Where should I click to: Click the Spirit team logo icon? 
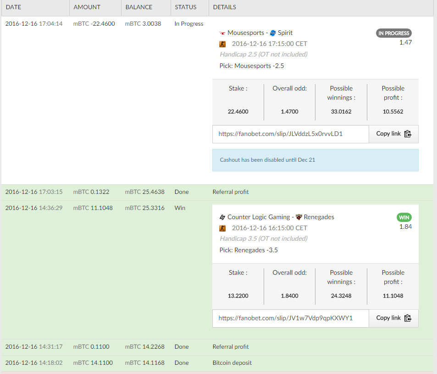(273, 33)
